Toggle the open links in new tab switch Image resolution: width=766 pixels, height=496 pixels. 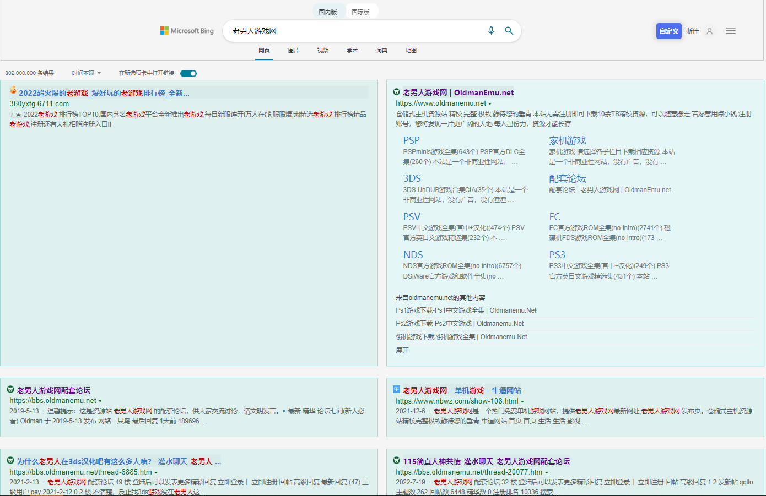click(188, 73)
